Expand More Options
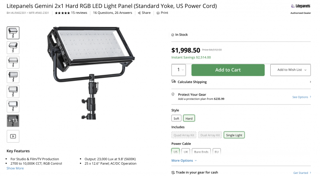Viewport: 320px width, 176px height. click(184, 160)
